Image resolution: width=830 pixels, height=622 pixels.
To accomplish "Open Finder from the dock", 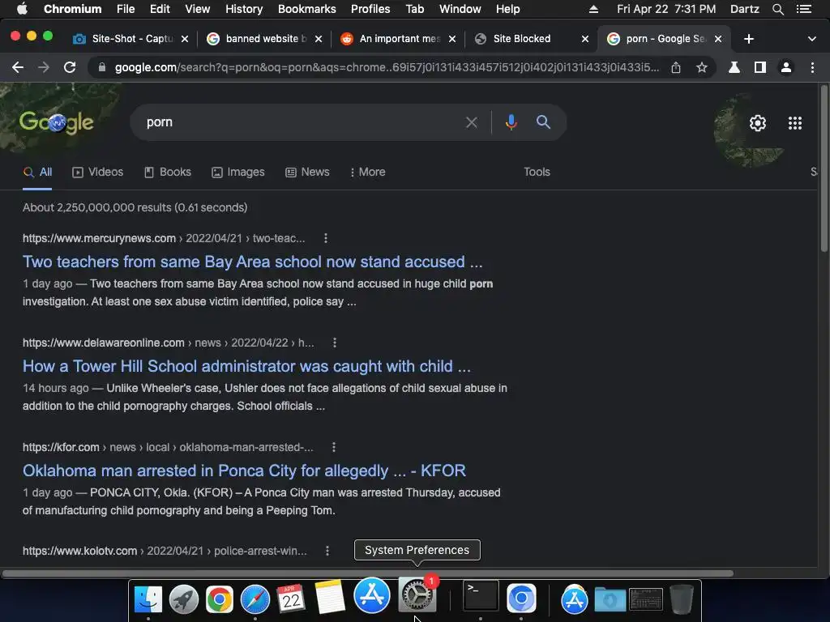I will tap(148, 599).
